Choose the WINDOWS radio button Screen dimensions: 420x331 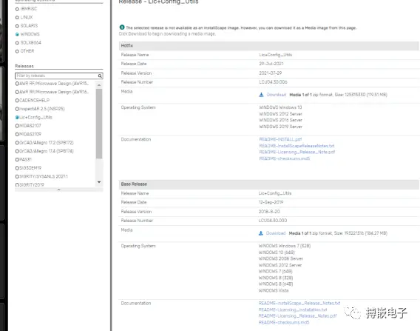pyautogui.click(x=17, y=34)
